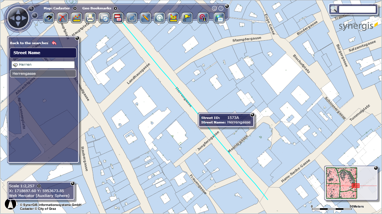
Task: Activate the crosshair centering tool
Action: (132, 18)
